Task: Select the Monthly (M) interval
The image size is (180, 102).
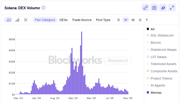Action: pos(133,20)
